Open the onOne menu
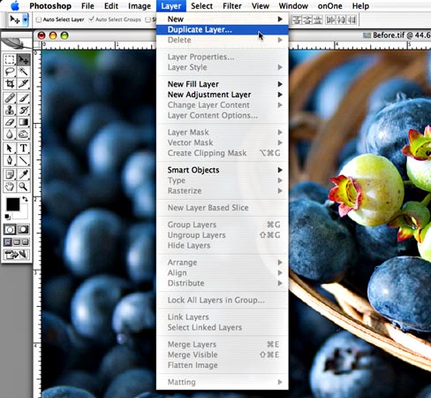This screenshot has width=431, height=398. (x=329, y=6)
